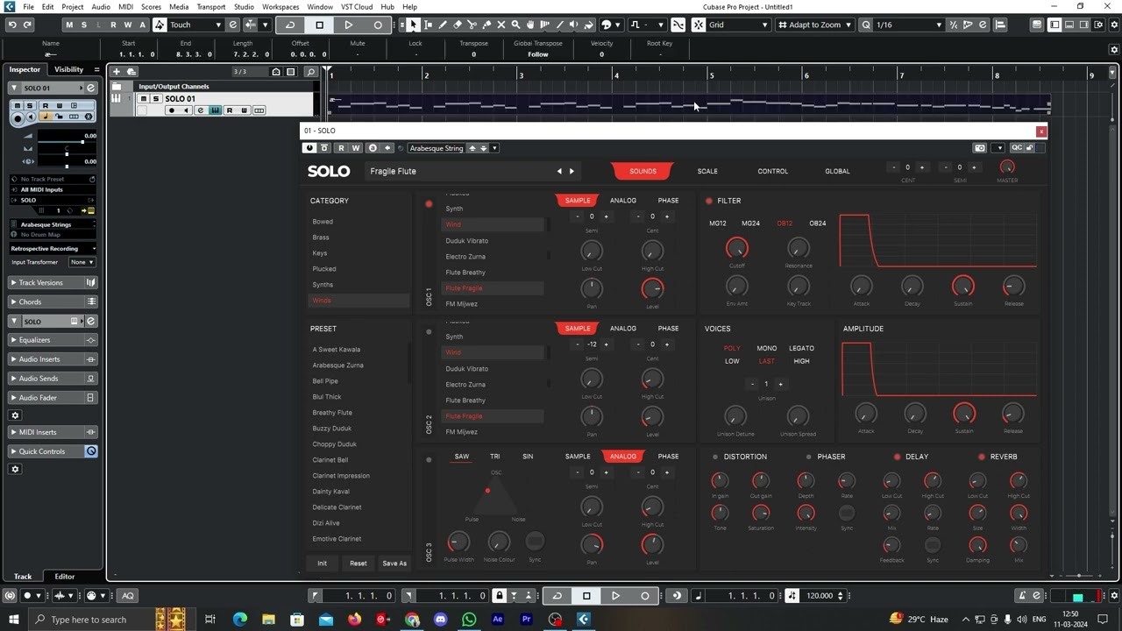
Task: Click the top toolbar Play button
Action: (348, 25)
